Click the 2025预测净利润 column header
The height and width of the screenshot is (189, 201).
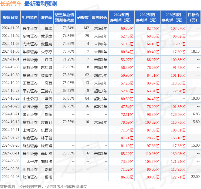pyautogui.click(x=147, y=18)
